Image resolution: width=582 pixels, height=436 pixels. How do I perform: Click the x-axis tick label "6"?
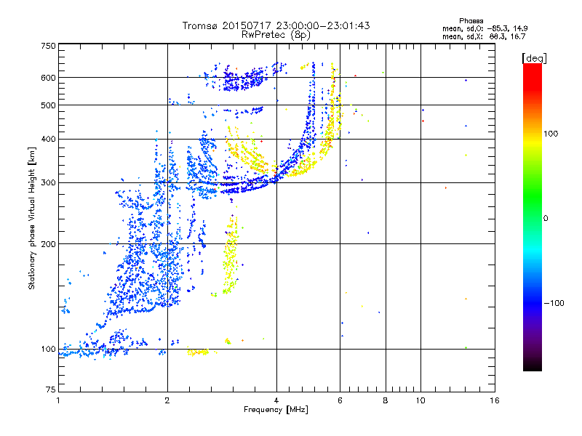[340, 400]
